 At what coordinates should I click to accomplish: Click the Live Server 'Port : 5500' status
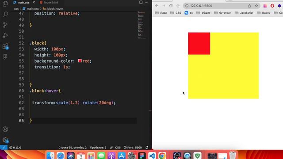point(133,148)
